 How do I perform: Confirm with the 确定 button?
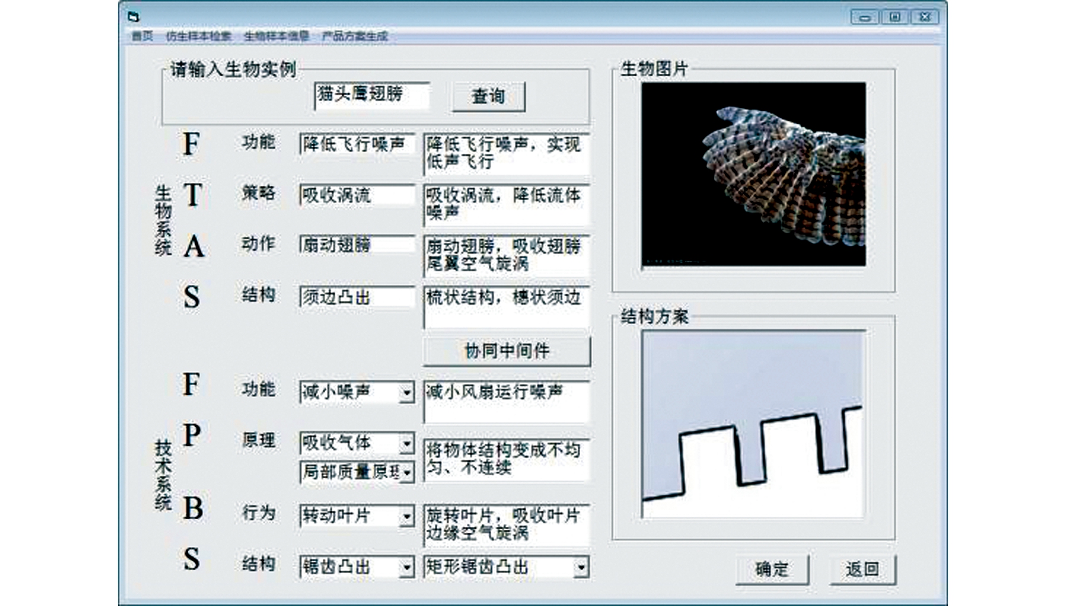(772, 569)
